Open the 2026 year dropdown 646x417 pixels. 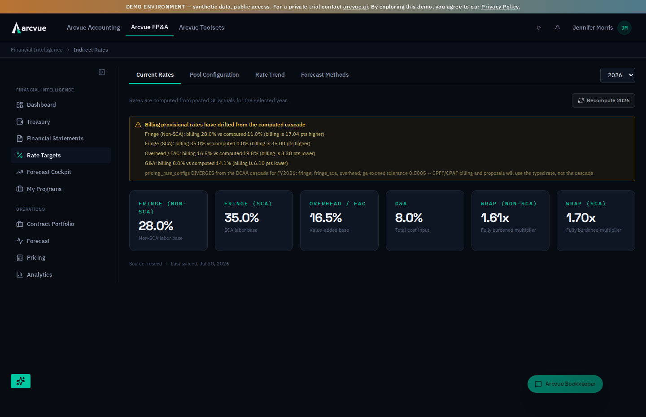(618, 75)
